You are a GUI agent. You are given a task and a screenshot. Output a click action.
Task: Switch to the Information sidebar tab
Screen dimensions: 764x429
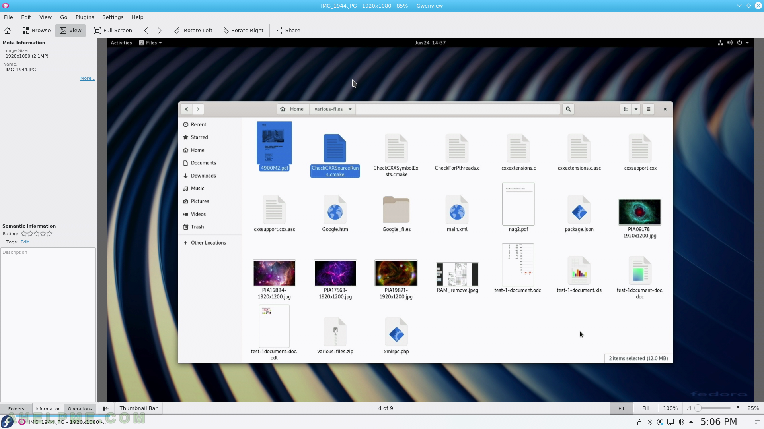(x=48, y=409)
